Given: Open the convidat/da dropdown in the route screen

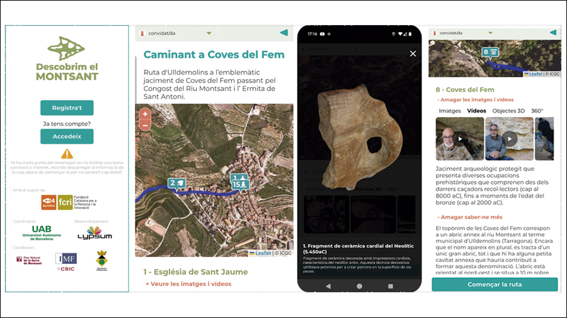Looking at the screenshot, I should coord(209,33).
